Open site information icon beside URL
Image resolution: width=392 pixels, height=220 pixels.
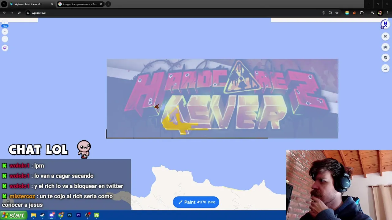pos(28,13)
